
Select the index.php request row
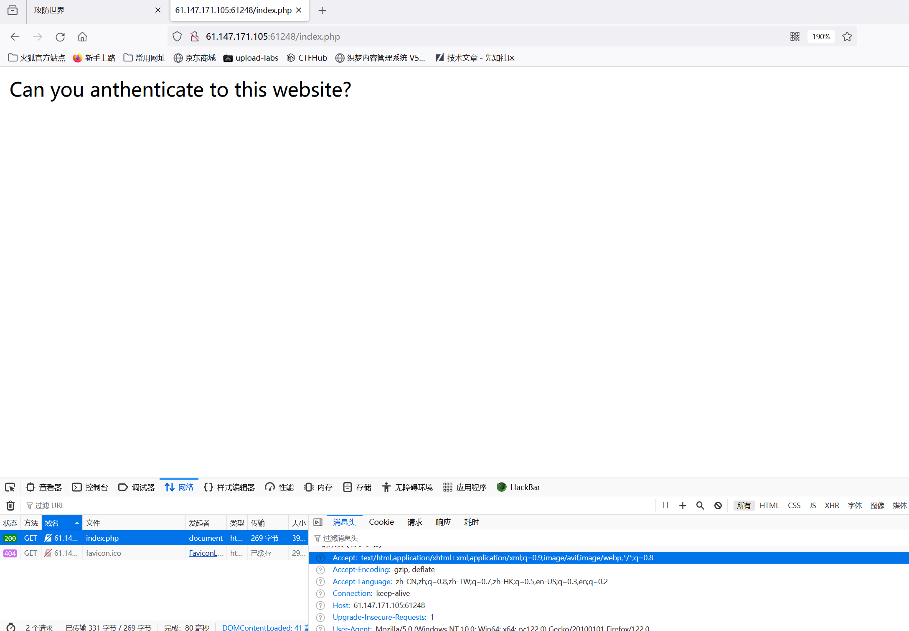[x=154, y=538]
